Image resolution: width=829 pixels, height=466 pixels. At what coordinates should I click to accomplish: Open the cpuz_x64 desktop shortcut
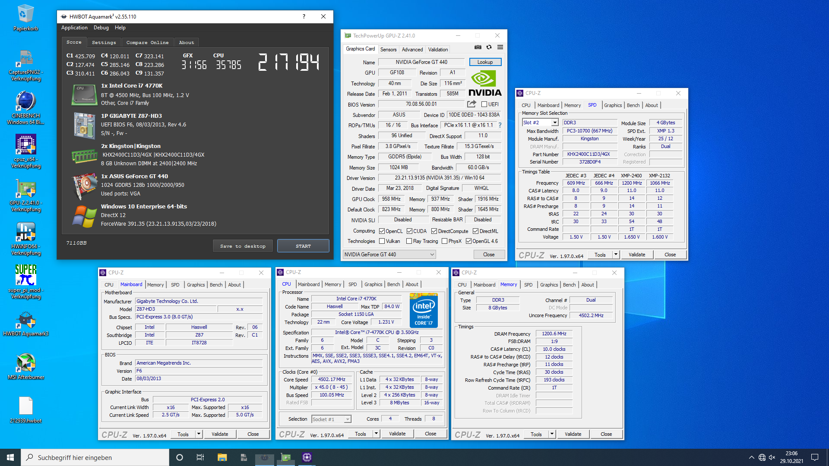25,151
